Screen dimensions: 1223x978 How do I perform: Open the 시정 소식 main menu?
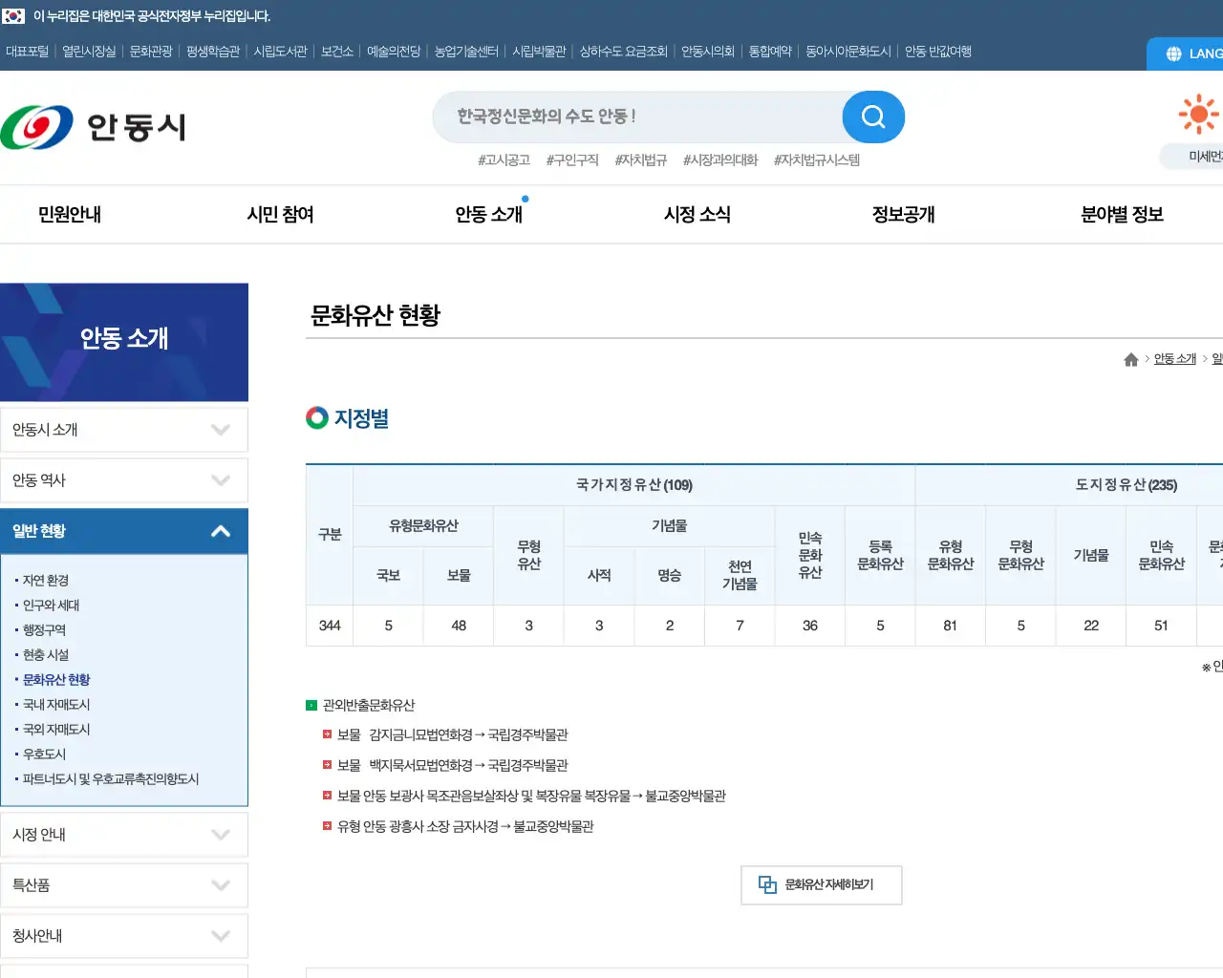coord(697,215)
